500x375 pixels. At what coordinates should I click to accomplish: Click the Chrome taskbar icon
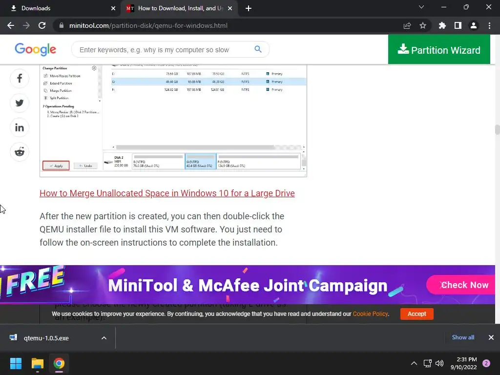pos(59,363)
